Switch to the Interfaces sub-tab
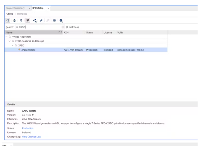 [x=22, y=14]
